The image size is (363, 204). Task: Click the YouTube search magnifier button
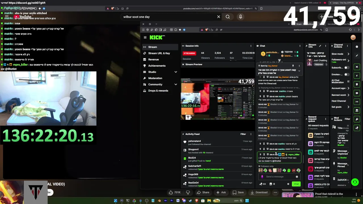(227, 17)
